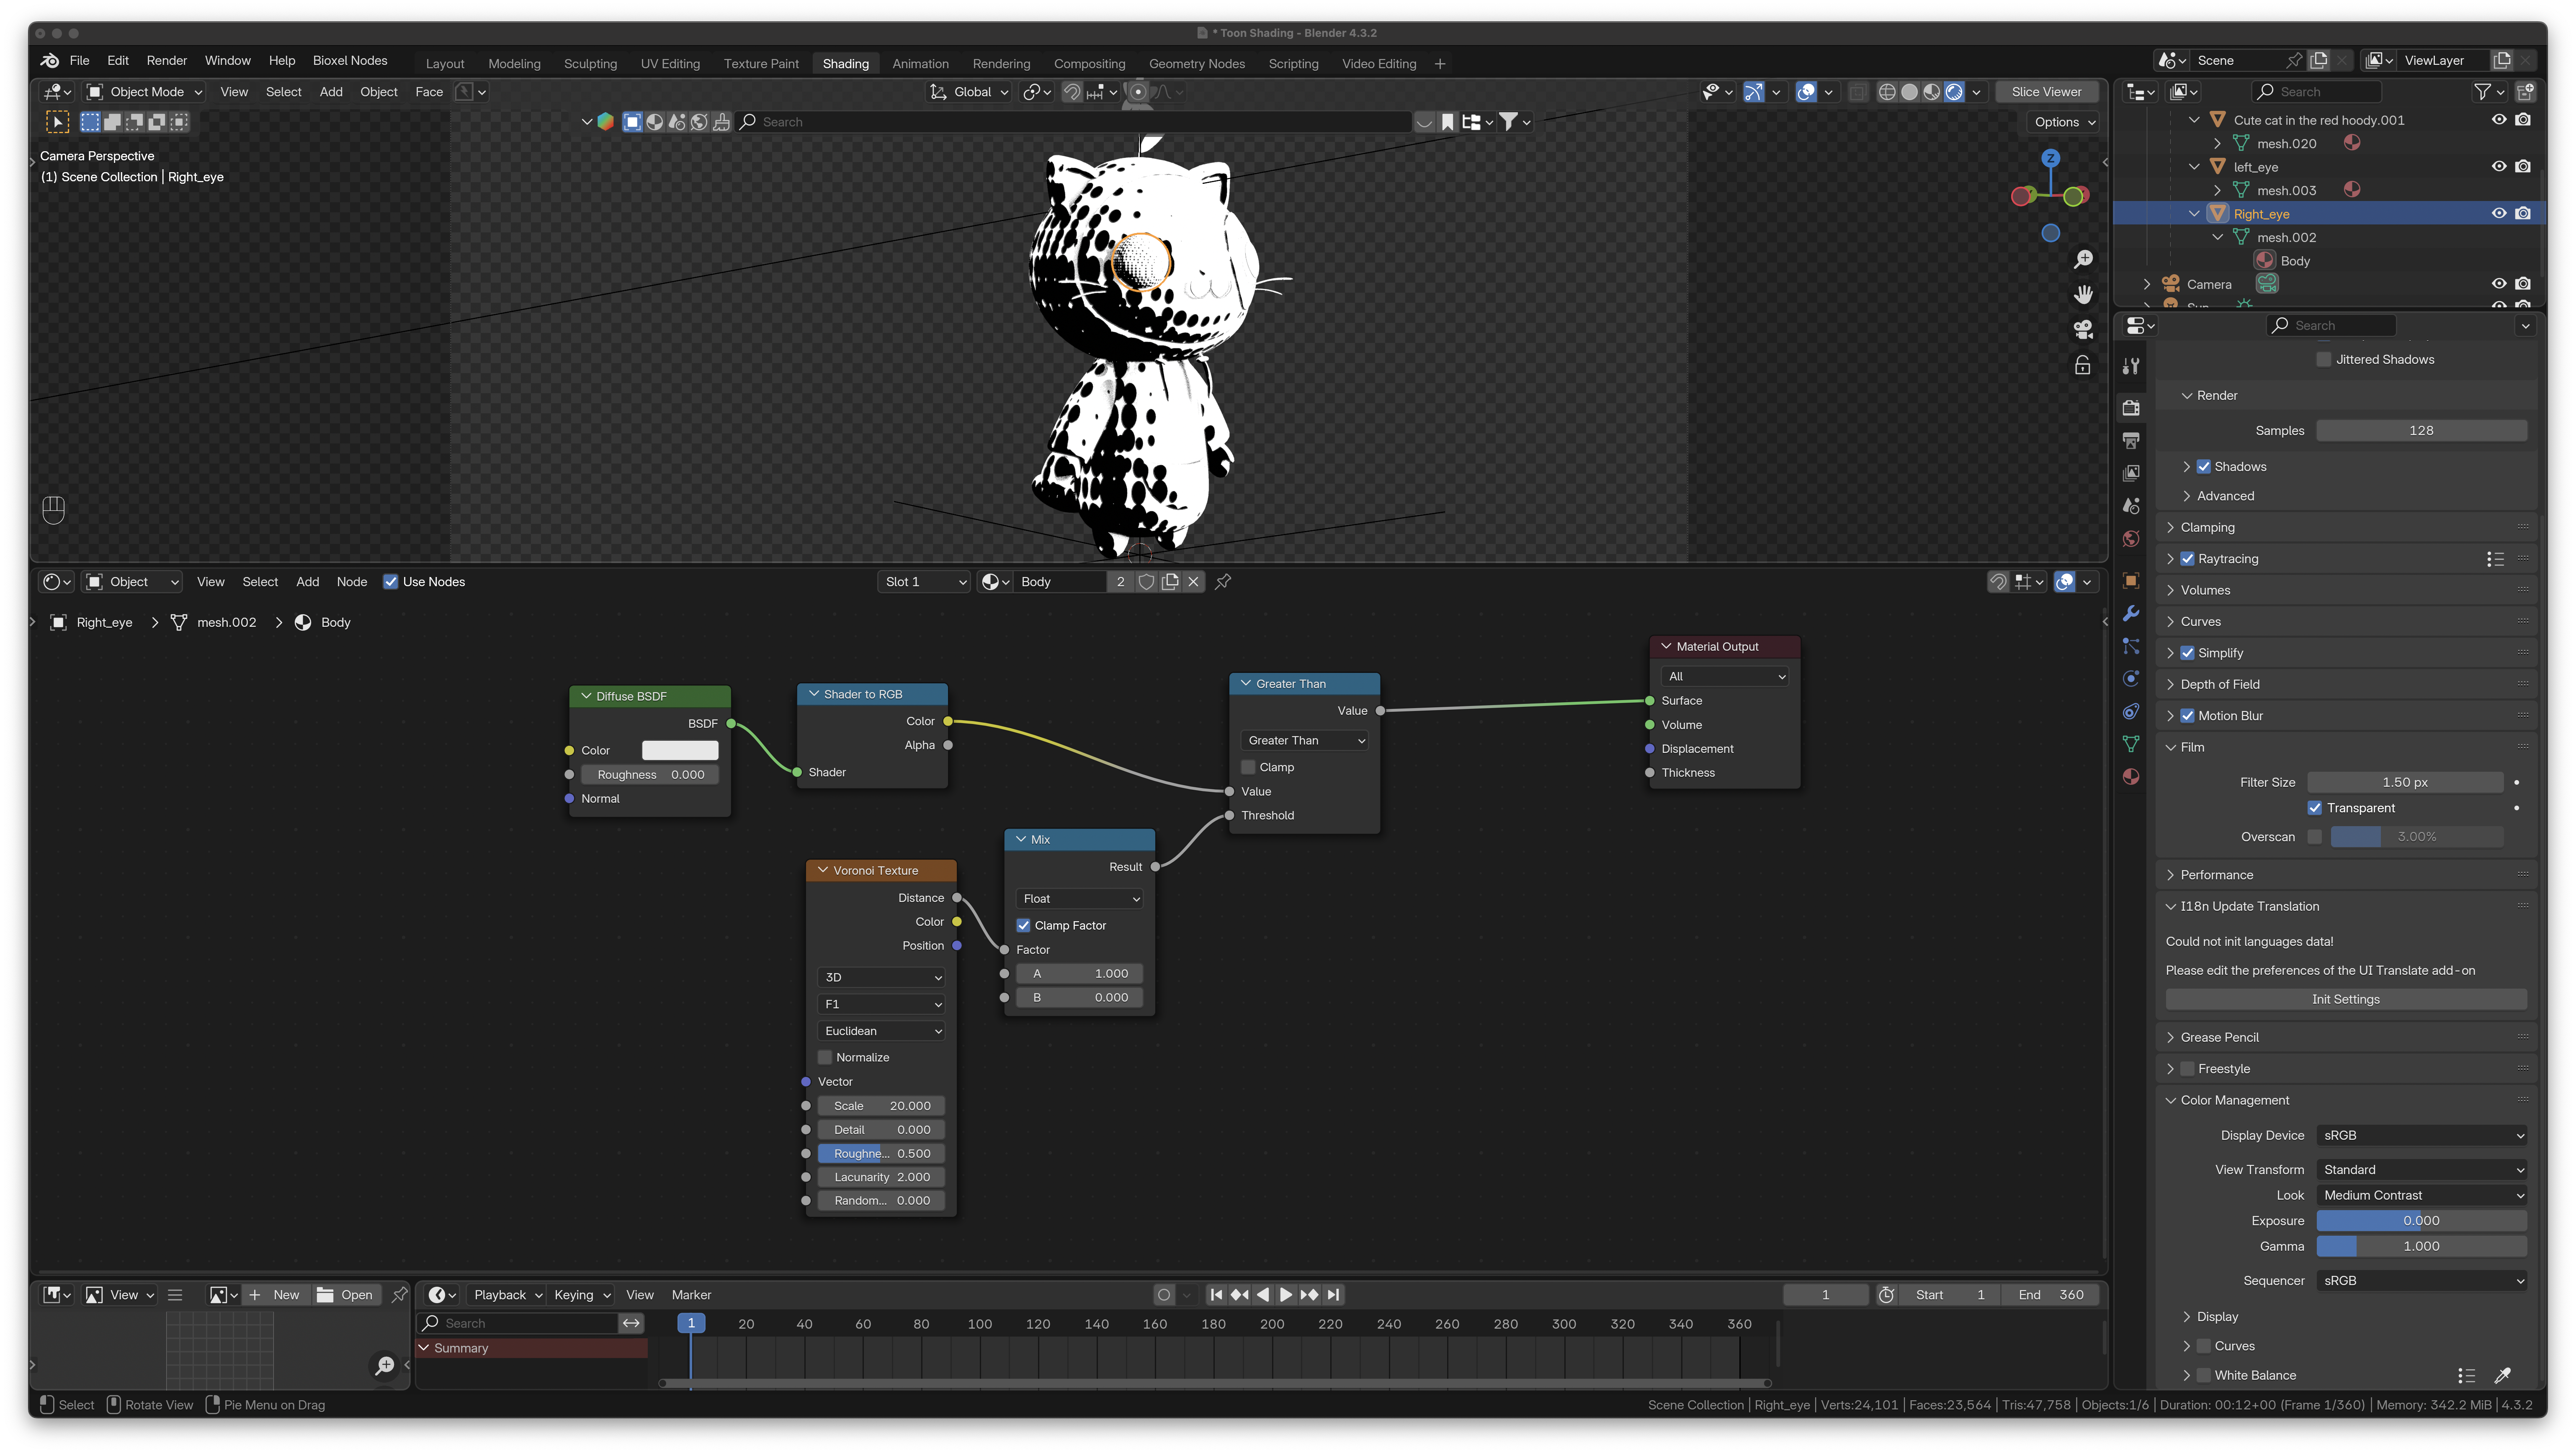Open the Modifiers properties wrench icon
This screenshot has height=1453, width=2576.
coord(2131,614)
